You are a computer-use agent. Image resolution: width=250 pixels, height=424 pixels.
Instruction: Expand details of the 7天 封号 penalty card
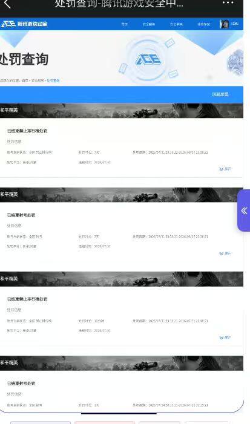pyautogui.click(x=225, y=253)
